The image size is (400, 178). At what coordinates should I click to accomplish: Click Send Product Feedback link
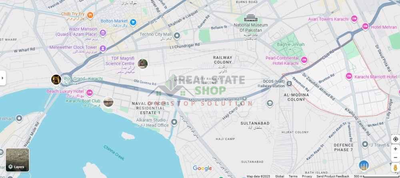pyautogui.click(x=333, y=176)
